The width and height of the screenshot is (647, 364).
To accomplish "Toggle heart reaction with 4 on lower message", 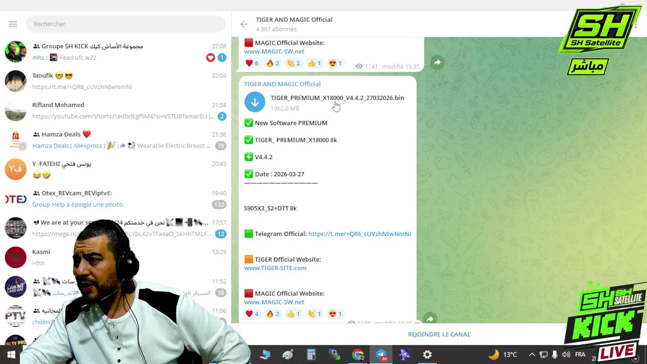I will click(252, 314).
